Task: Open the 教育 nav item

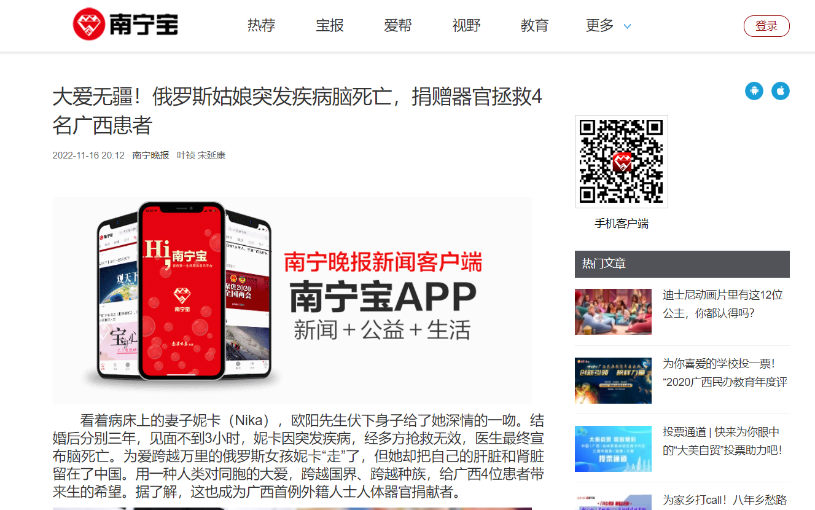Action: (534, 26)
